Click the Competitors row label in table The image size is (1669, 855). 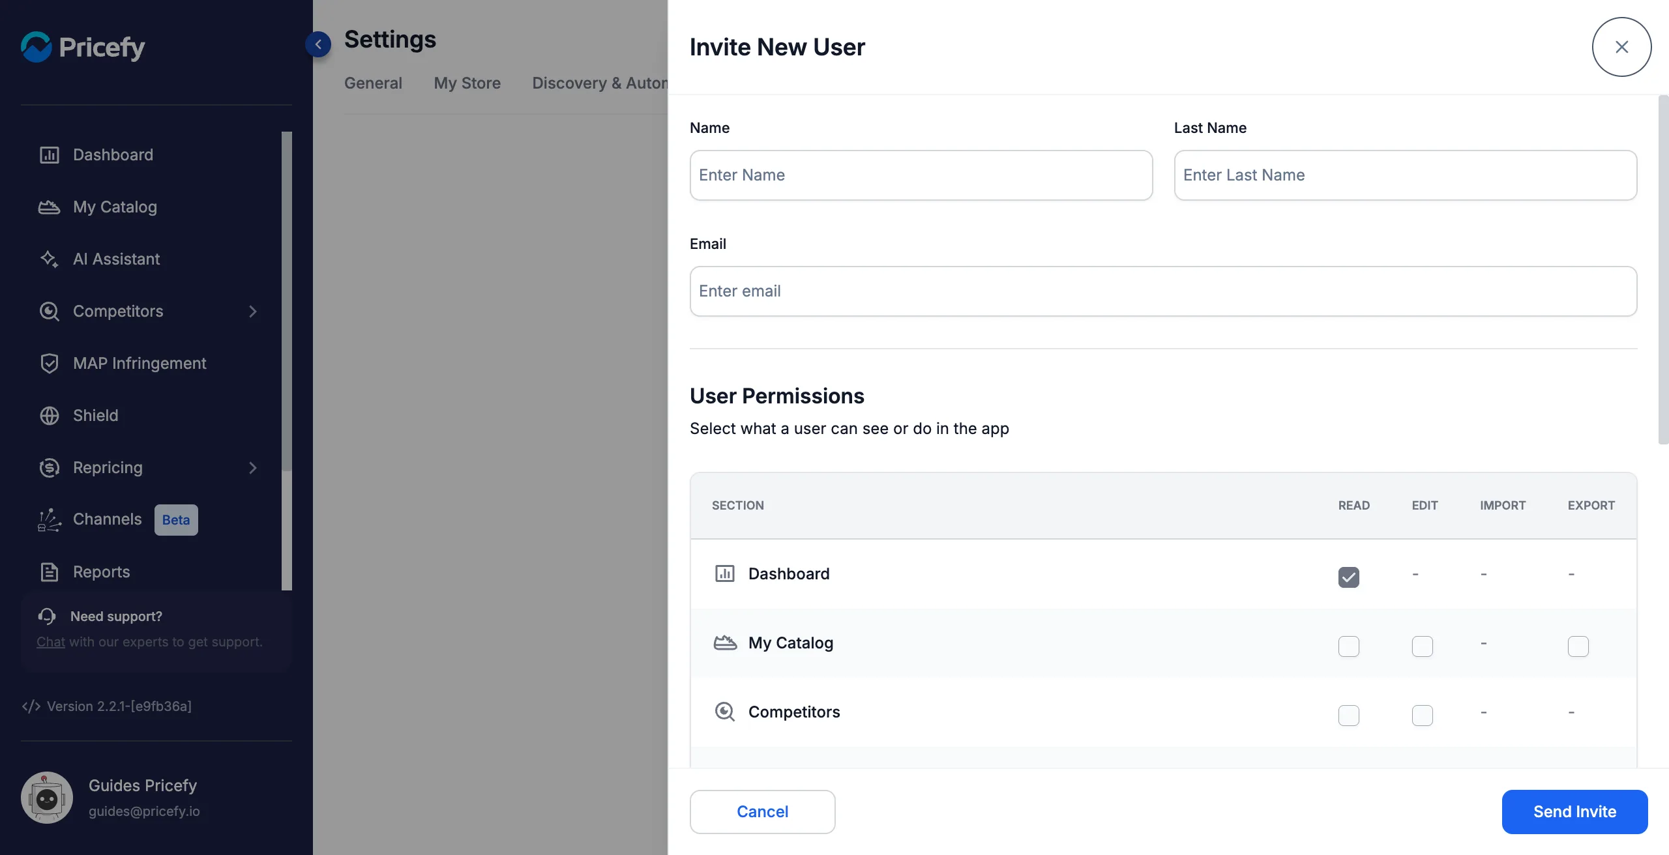click(x=794, y=712)
